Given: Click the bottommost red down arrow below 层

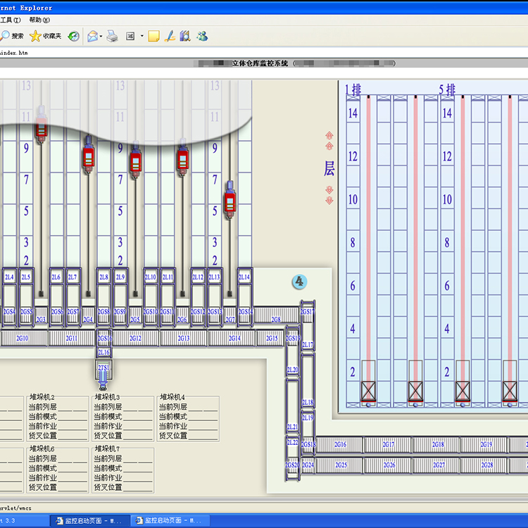Looking at the screenshot, I should tap(329, 201).
